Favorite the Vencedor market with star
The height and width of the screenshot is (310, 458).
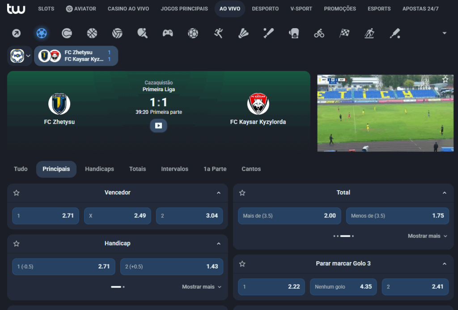[17, 193]
